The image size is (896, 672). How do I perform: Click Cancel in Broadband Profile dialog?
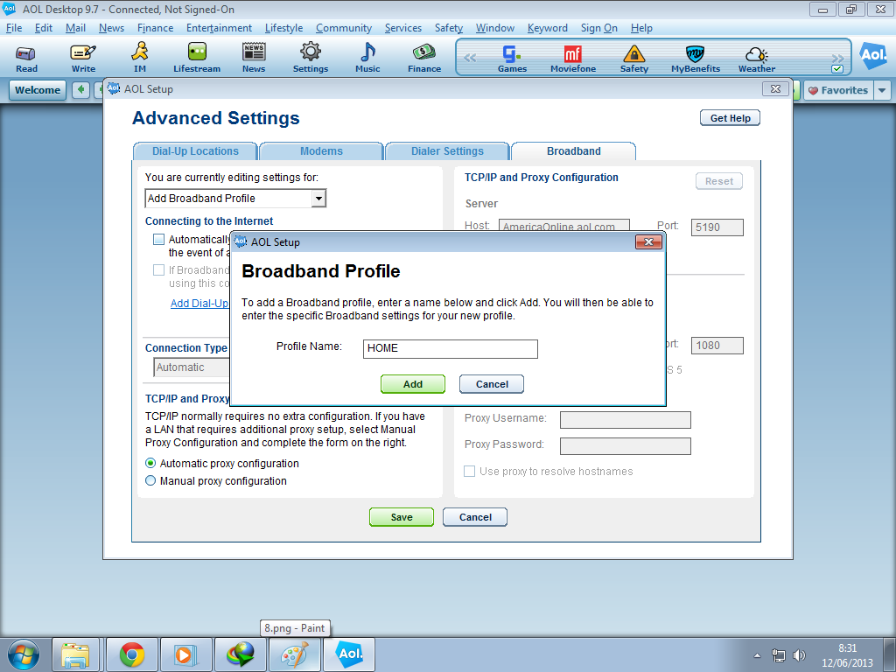pos(492,384)
